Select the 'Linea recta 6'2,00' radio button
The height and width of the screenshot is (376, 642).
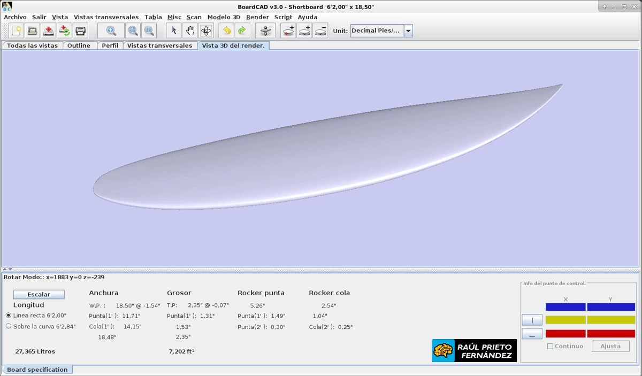click(x=7, y=316)
